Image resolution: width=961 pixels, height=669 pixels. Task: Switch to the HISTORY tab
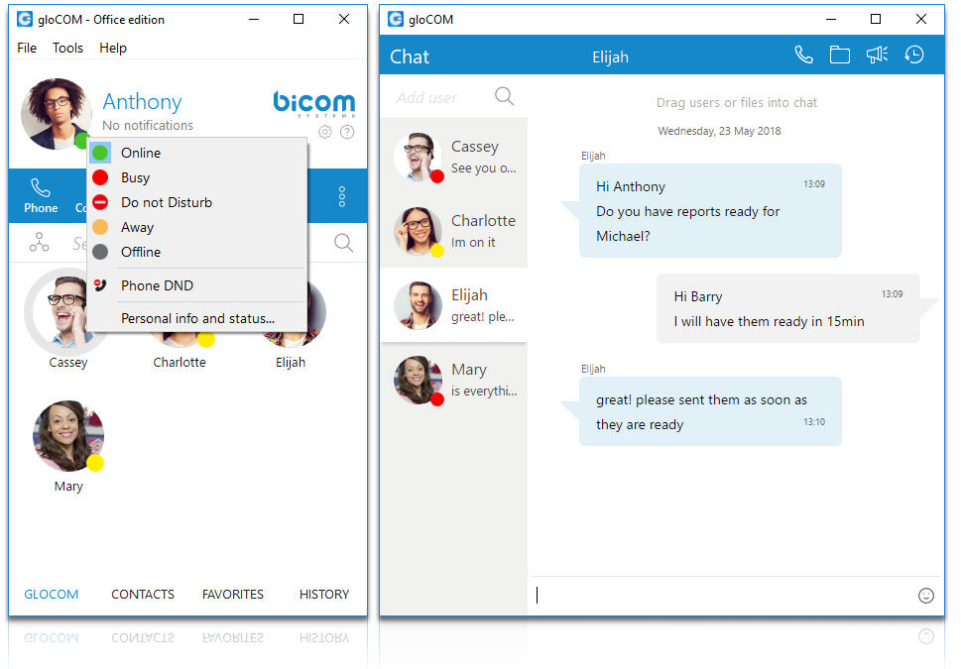pyautogui.click(x=324, y=595)
